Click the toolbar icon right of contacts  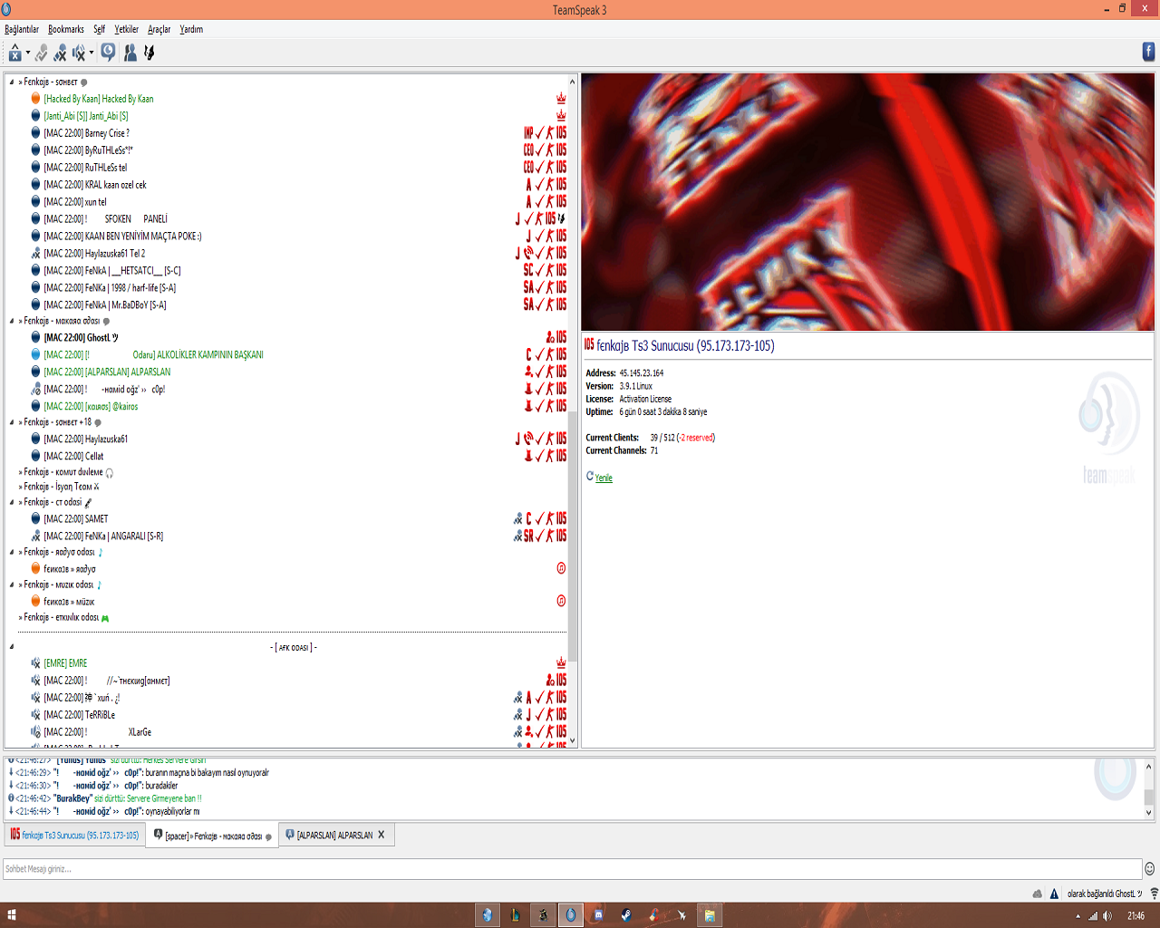click(150, 53)
